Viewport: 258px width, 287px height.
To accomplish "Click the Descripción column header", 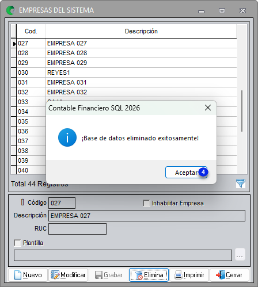I will click(x=141, y=31).
